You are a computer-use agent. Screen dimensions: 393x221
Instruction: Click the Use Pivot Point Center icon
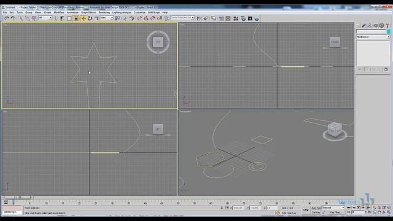pos(117,18)
